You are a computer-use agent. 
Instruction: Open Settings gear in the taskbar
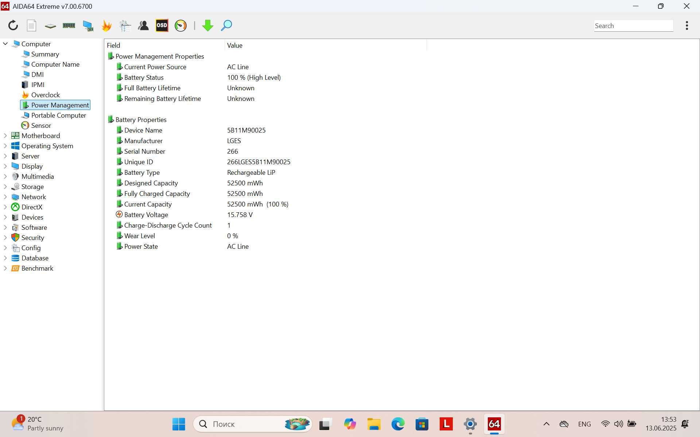pos(470,424)
